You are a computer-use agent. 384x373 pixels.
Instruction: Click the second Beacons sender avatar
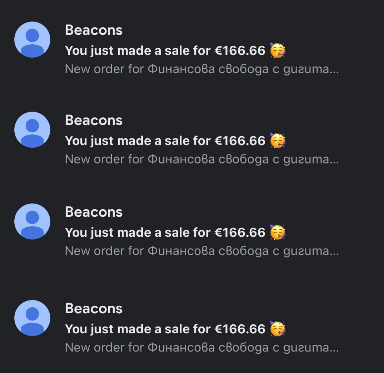click(32, 129)
